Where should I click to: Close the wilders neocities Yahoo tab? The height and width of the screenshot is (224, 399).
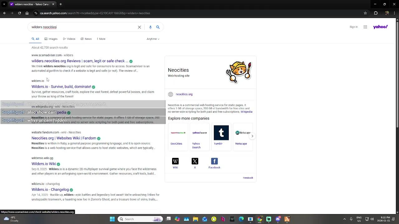(53, 4)
